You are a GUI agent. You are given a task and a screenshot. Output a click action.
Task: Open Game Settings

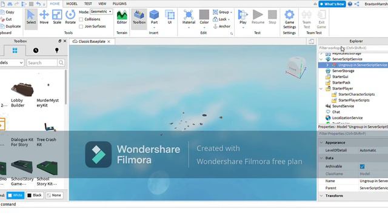pyautogui.click(x=289, y=19)
